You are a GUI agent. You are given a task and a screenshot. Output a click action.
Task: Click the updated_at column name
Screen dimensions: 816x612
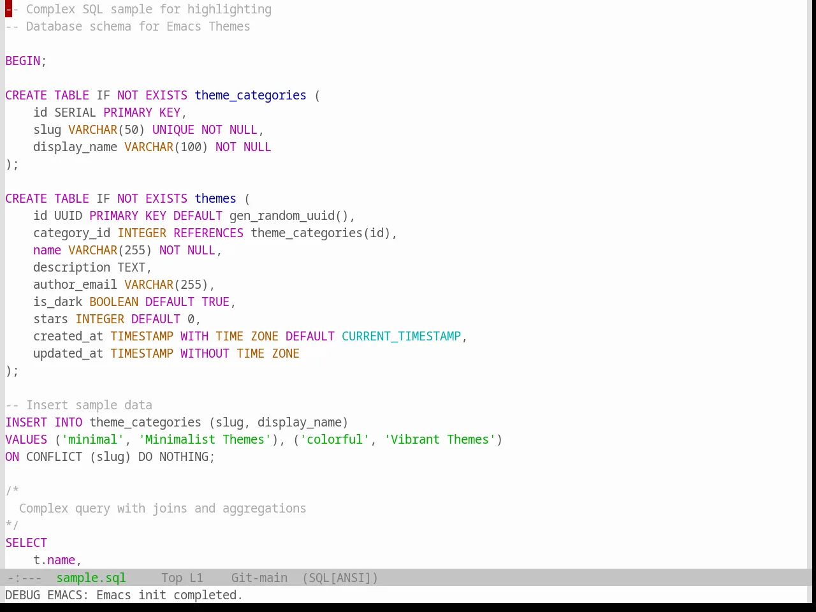pyautogui.click(x=68, y=353)
